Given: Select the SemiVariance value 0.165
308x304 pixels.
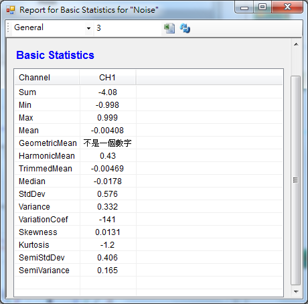Looking at the screenshot, I should click(108, 271).
